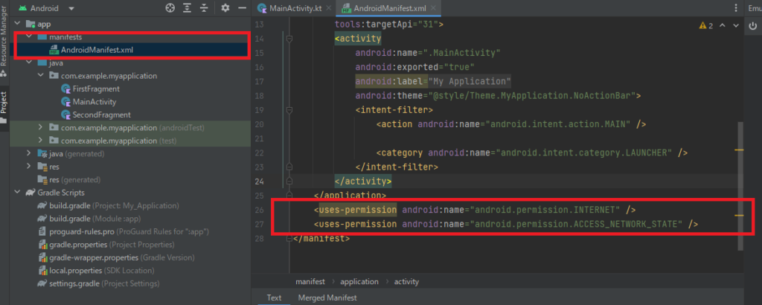This screenshot has width=762, height=305.
Task: Hide the Project tool window with minus icon
Action: point(242,8)
